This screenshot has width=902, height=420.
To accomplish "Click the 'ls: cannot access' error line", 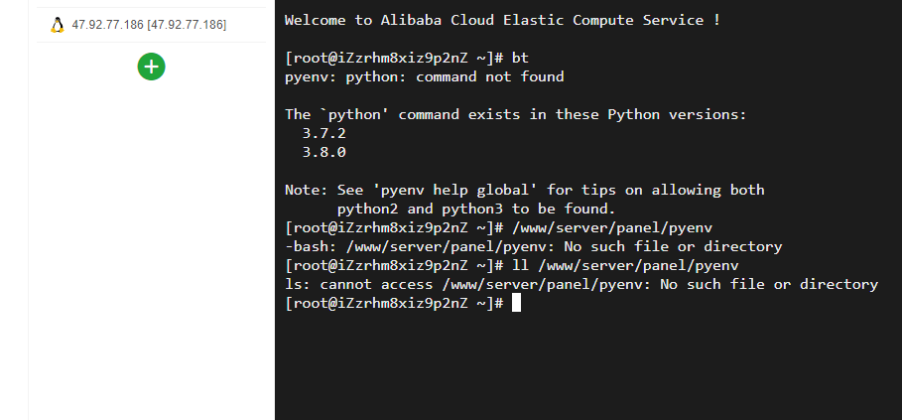I will 581,284.
